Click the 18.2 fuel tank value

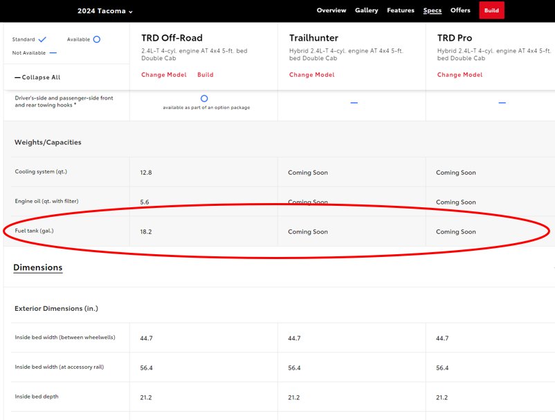146,231
